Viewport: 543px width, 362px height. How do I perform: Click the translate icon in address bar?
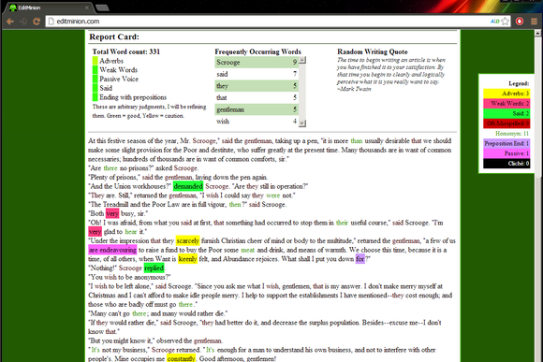point(494,22)
